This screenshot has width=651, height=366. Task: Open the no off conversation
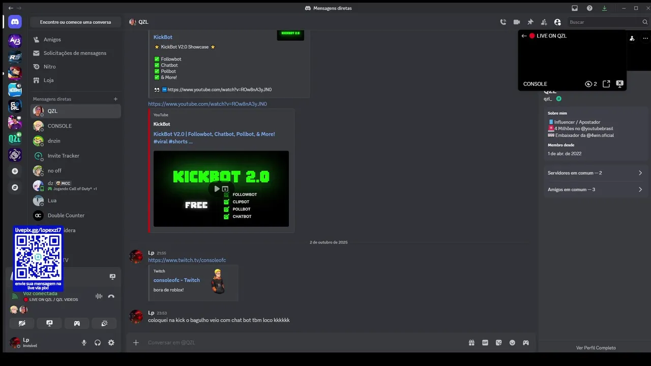click(75, 171)
